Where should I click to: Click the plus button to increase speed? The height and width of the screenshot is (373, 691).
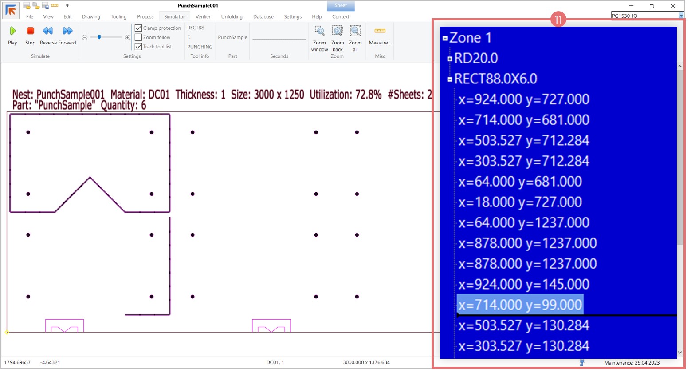click(x=127, y=37)
